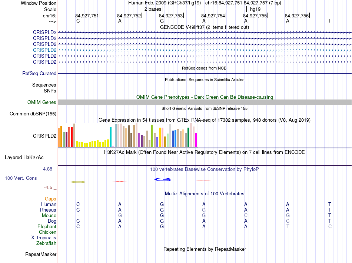
Task: Click the yellow conservation glyph under base C
Action: pyautogui.click(x=78, y=182)
